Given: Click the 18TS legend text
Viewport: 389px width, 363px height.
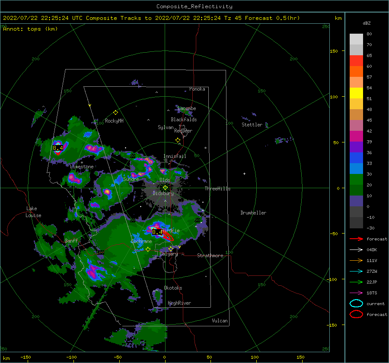Looking at the screenshot, I should coord(372,293).
